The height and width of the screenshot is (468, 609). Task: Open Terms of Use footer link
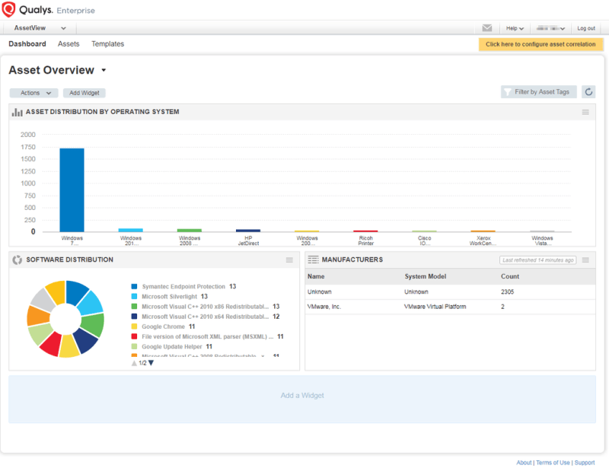553,463
